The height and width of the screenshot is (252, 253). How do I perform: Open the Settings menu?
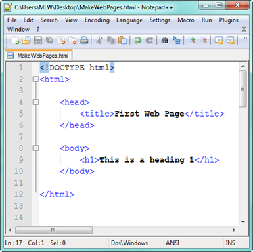pyautogui.click(x=160, y=20)
